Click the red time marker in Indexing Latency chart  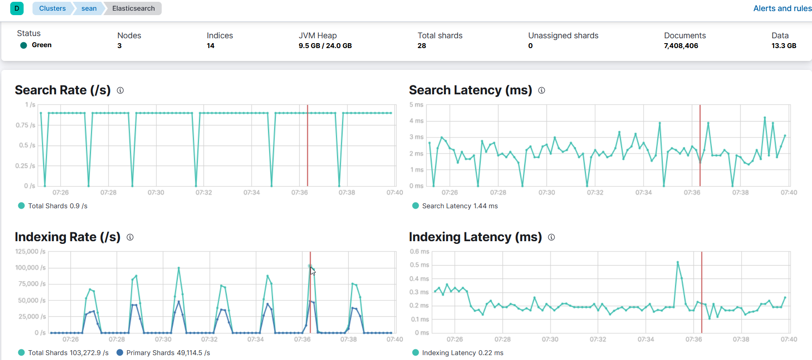702,292
